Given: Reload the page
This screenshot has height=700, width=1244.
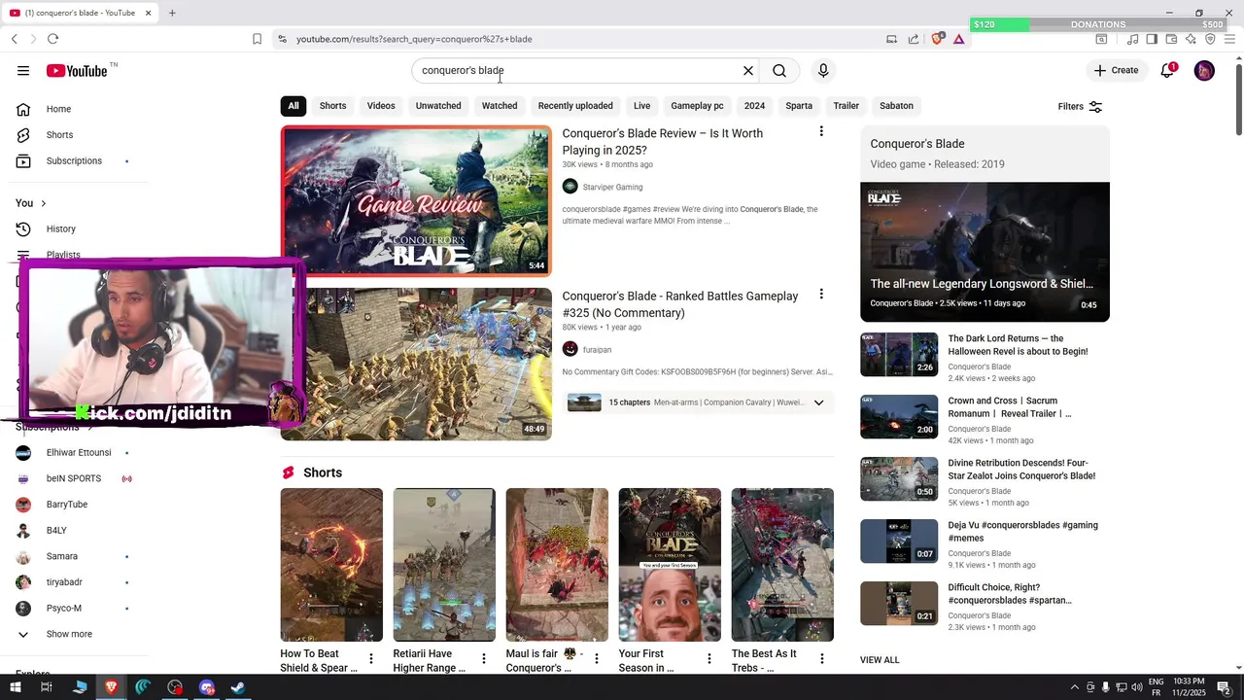Looking at the screenshot, I should 52,39.
